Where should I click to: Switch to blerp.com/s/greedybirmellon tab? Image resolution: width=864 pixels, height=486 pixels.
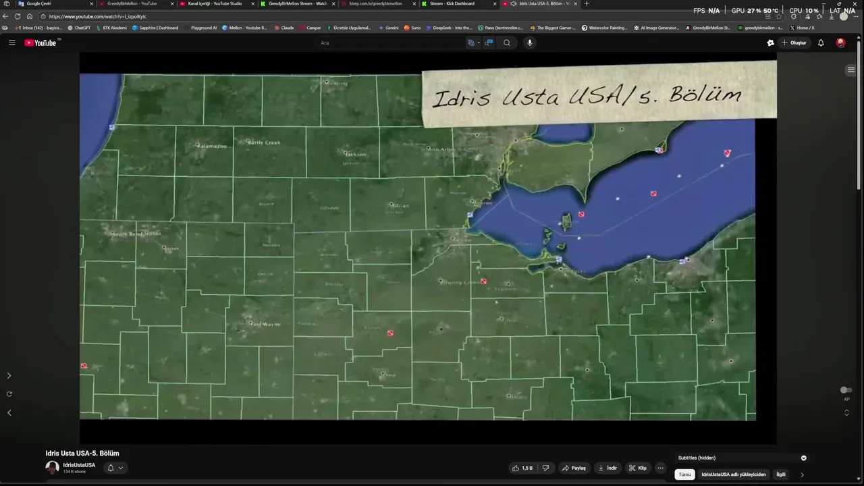tap(378, 3)
